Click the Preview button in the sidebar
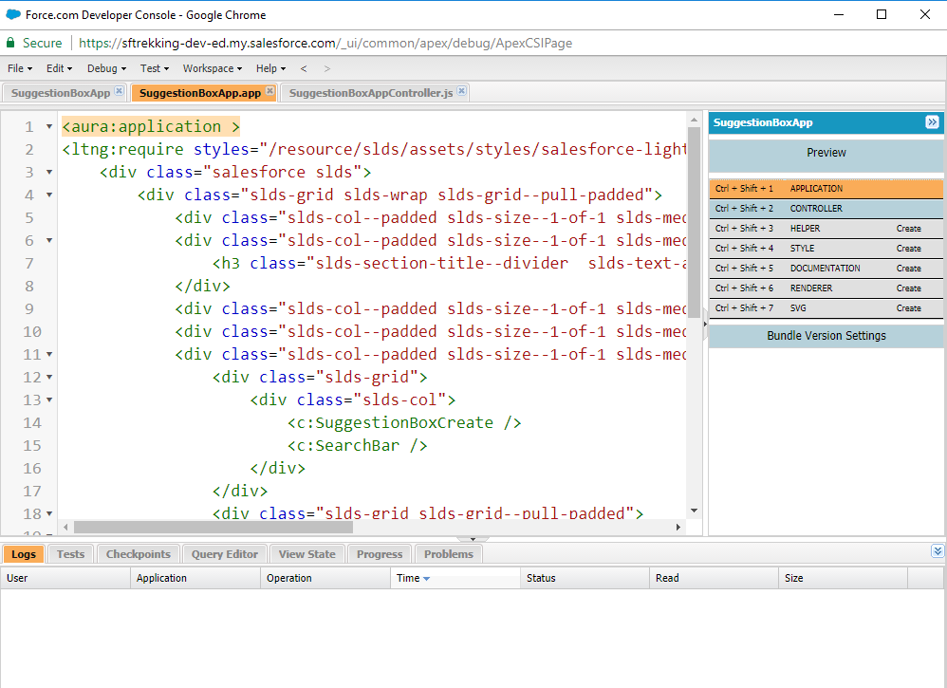The height and width of the screenshot is (688, 947). 826,152
